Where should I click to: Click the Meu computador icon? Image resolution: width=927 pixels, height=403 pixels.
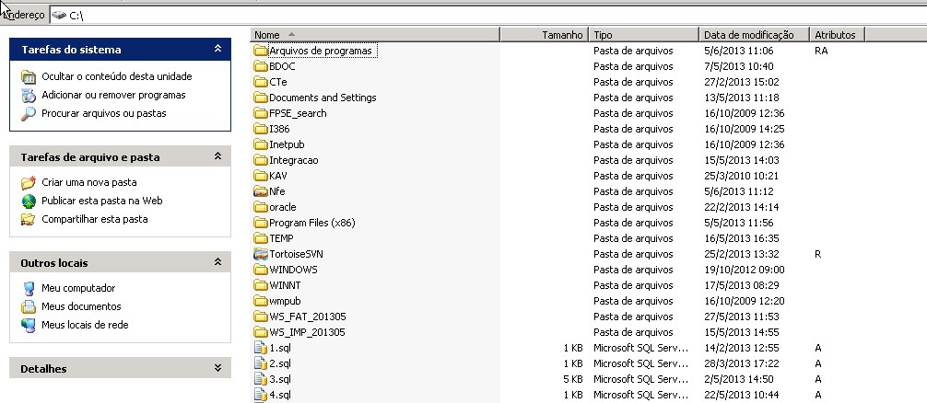pos(28,288)
